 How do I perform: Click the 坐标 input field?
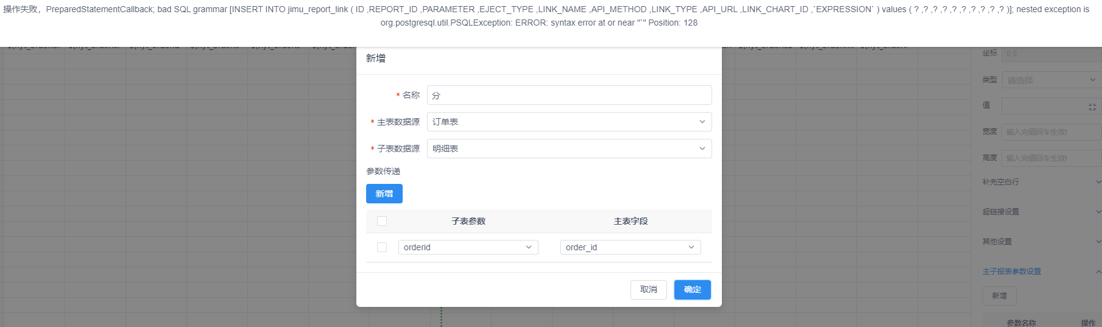(1051, 54)
